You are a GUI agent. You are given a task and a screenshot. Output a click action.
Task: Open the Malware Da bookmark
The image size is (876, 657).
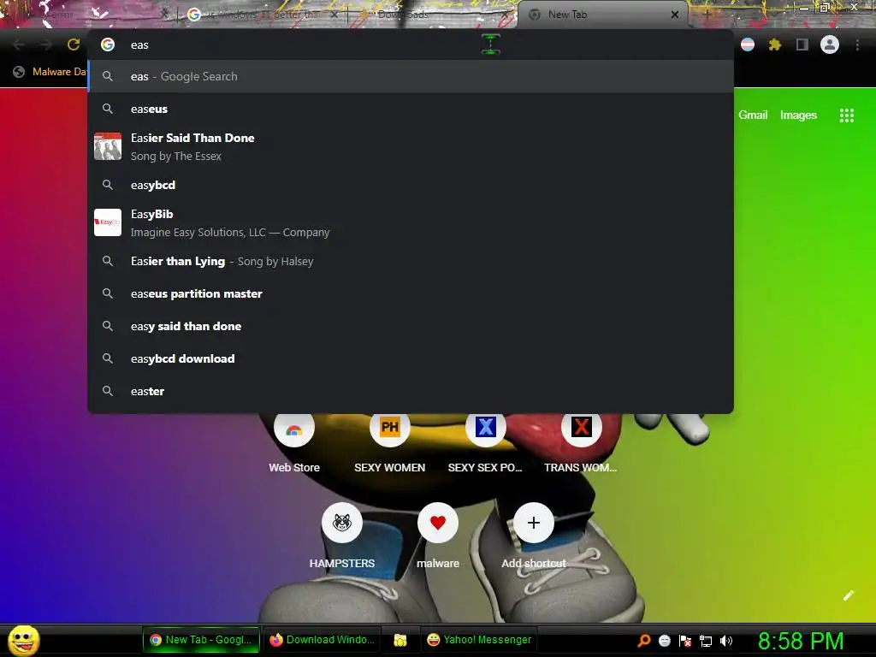50,72
